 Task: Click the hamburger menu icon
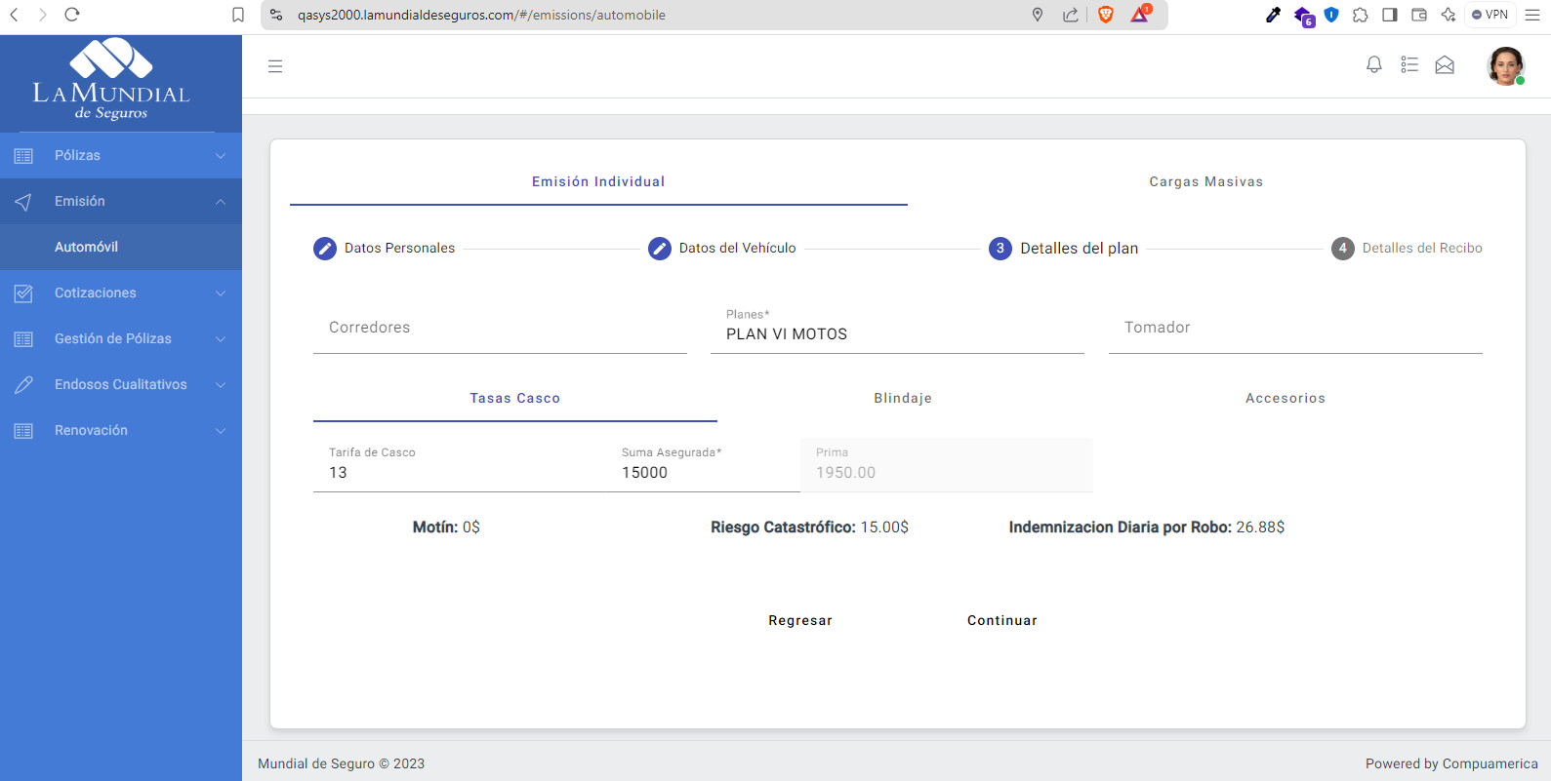click(x=275, y=66)
